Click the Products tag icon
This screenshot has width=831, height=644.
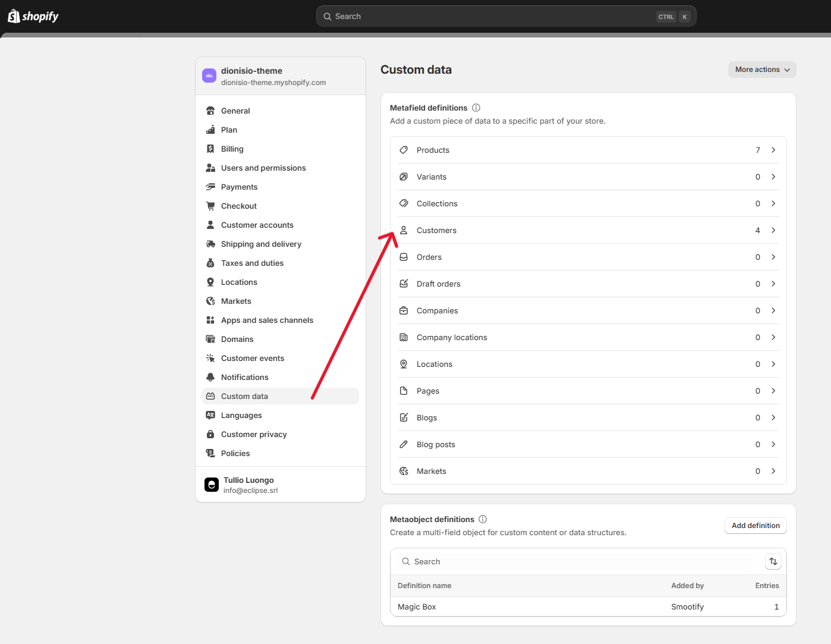pos(404,150)
